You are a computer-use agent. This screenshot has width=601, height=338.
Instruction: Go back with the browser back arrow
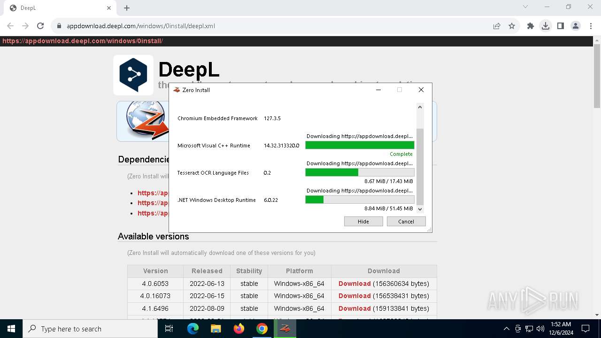point(10,26)
